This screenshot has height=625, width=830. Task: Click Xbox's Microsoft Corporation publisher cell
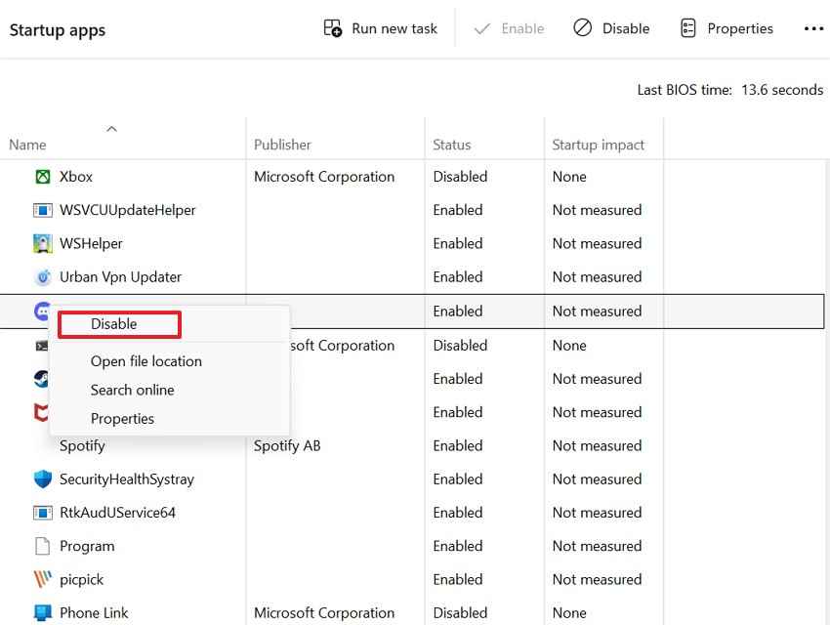pos(324,176)
